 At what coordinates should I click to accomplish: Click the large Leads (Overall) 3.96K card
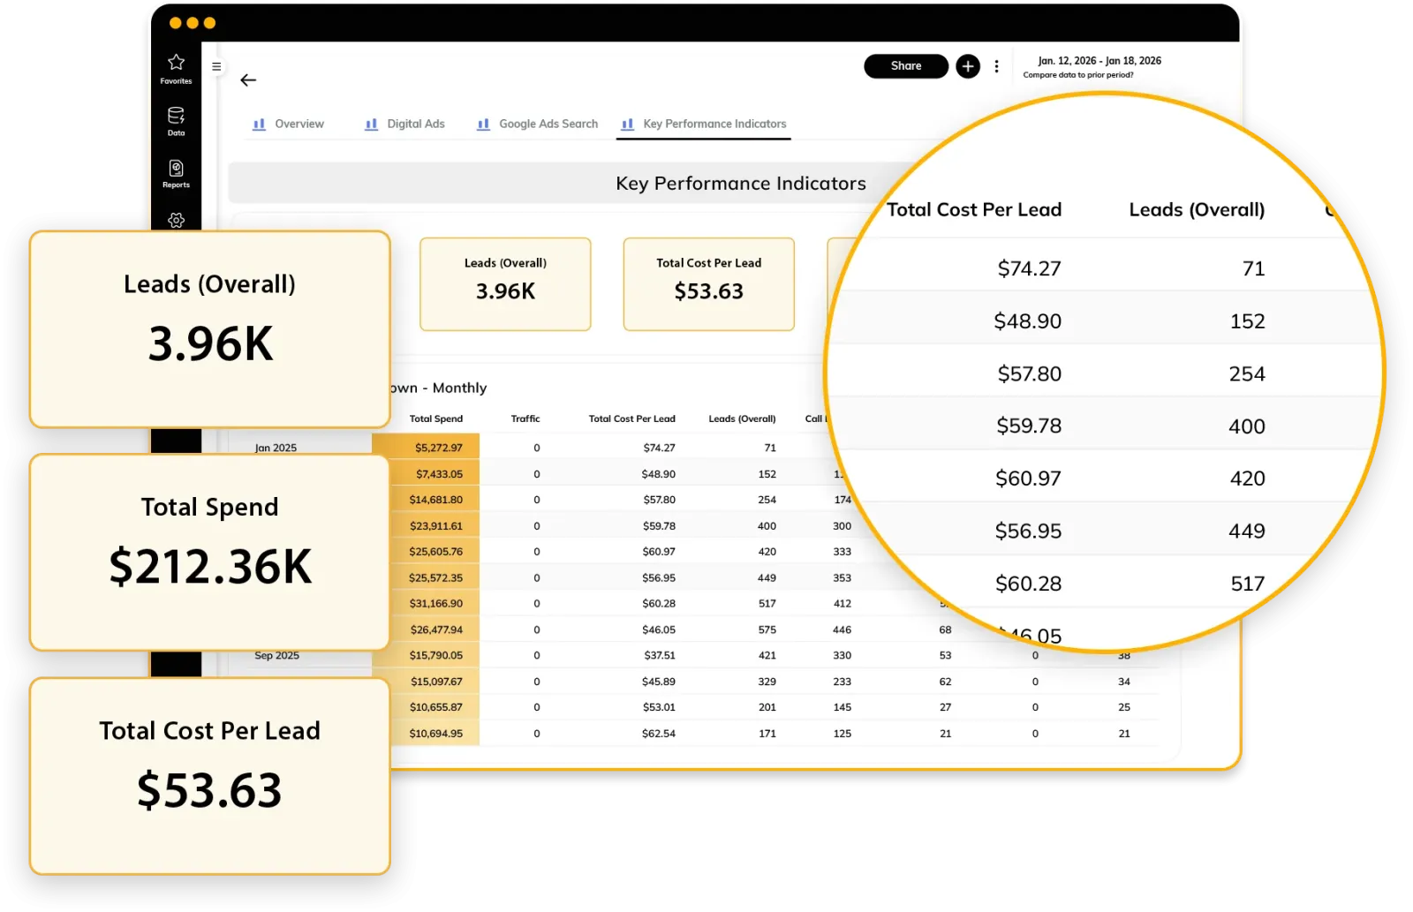click(210, 329)
